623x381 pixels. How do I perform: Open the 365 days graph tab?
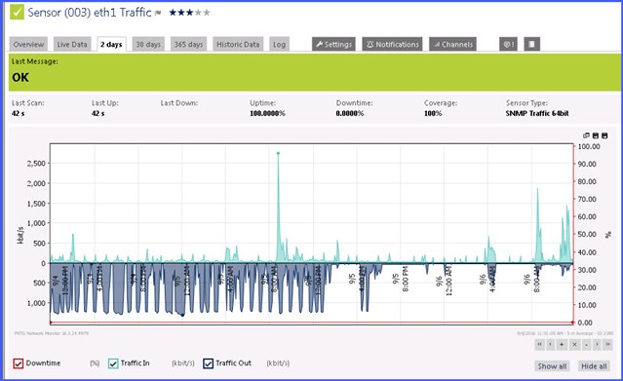188,44
